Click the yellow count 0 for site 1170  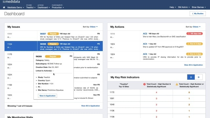click(189, 92)
